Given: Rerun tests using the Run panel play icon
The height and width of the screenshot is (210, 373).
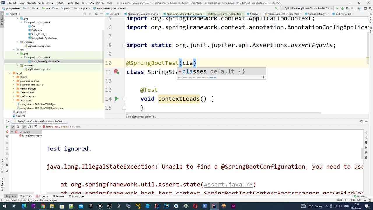Looking at the screenshot, I should (x=7, y=127).
